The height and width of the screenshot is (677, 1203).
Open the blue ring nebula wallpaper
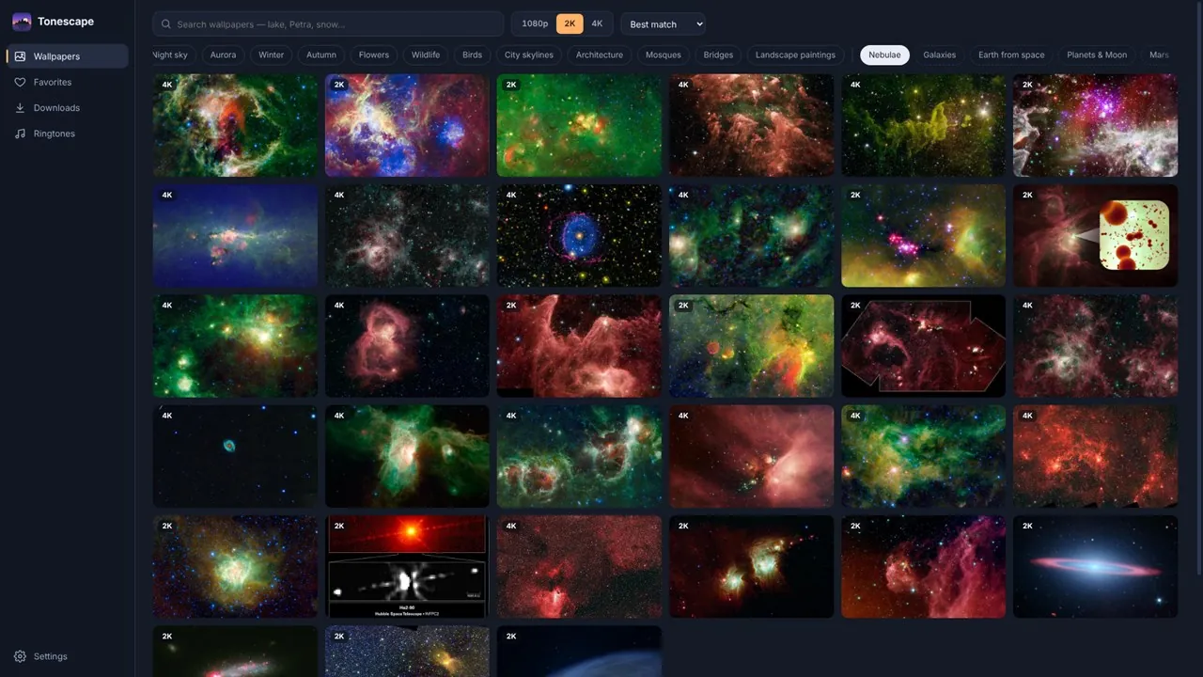pyautogui.click(x=579, y=236)
